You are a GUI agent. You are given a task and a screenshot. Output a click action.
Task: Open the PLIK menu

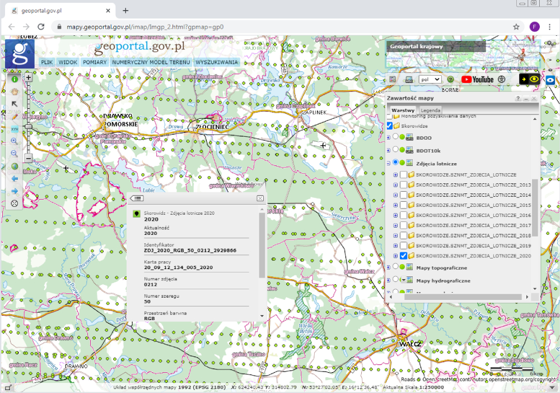(47, 62)
